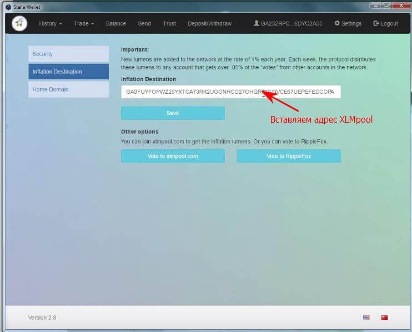The image size is (412, 332).
Task: Click Vote to RippleFox button
Action: (289, 156)
